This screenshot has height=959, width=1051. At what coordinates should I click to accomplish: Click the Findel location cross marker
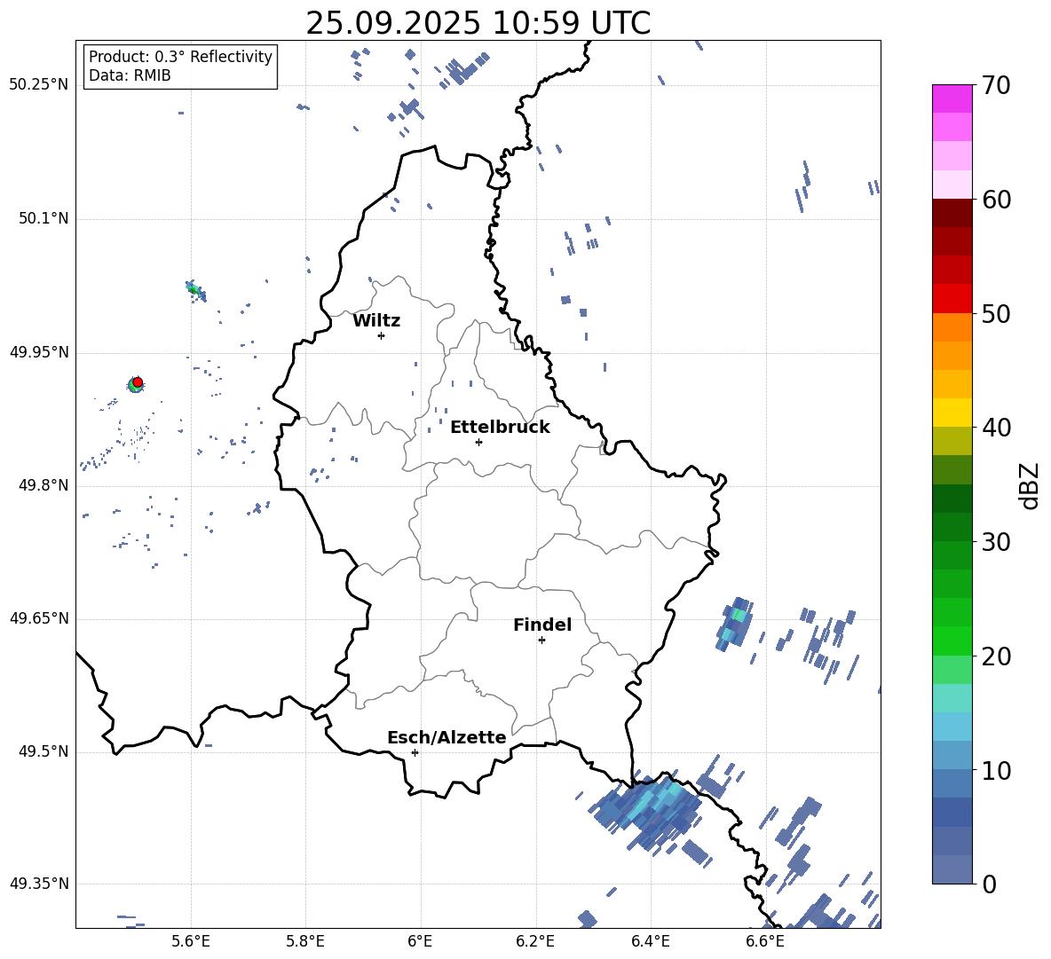pos(541,641)
